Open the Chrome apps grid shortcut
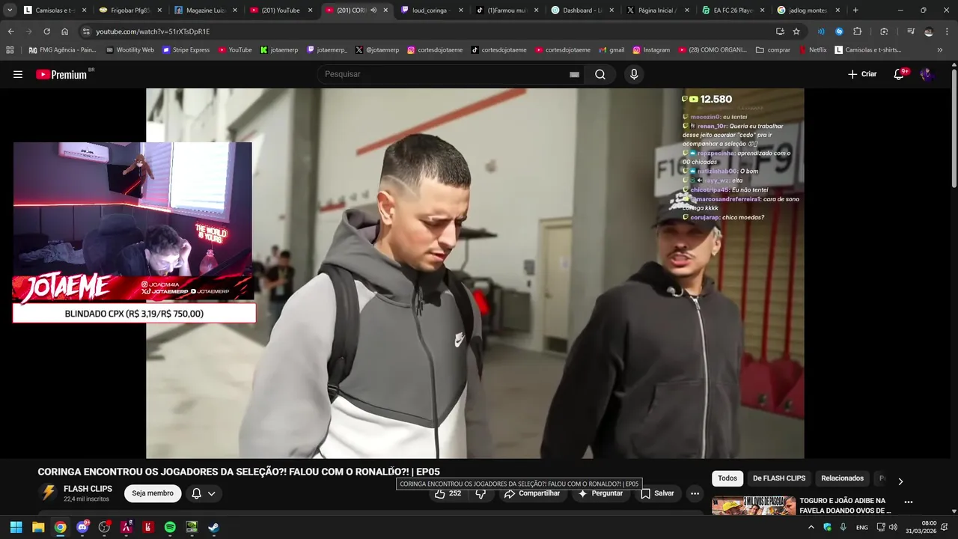958x539 pixels. tap(10, 50)
